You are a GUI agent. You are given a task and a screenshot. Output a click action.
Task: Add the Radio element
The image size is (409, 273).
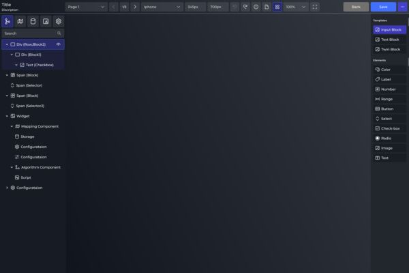(389, 138)
